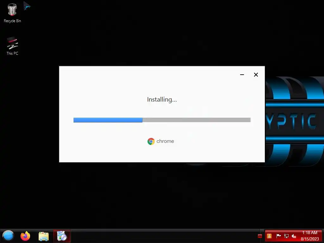Launch Firefox from the taskbar
Image resolution: width=324 pixels, height=243 pixels.
point(25,236)
